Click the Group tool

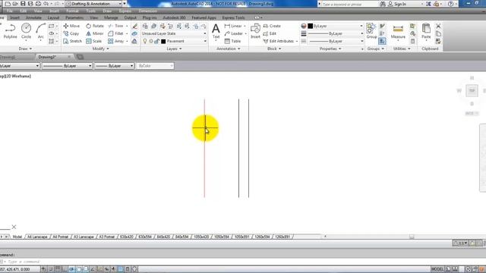pyautogui.click(x=371, y=31)
